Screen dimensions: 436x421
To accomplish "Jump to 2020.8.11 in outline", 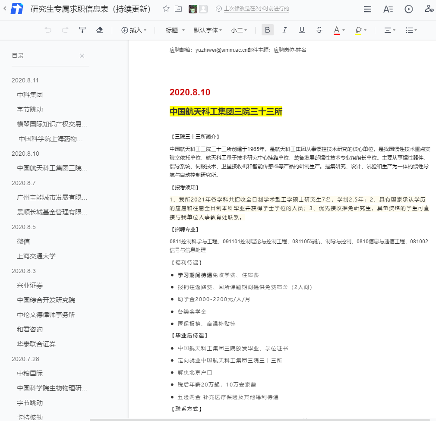I will tap(25, 80).
